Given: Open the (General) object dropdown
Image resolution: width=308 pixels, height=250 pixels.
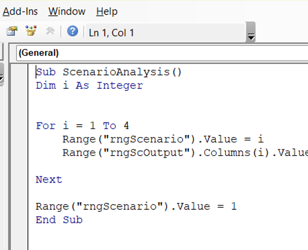Looking at the screenshot, I should pyautogui.click(x=162, y=53).
